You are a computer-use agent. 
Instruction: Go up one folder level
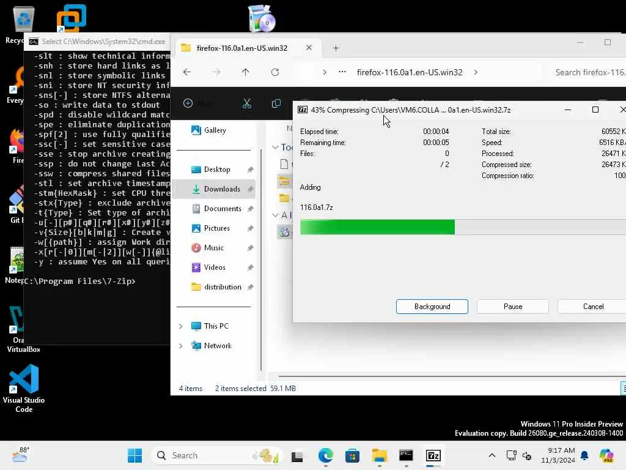pyautogui.click(x=245, y=72)
